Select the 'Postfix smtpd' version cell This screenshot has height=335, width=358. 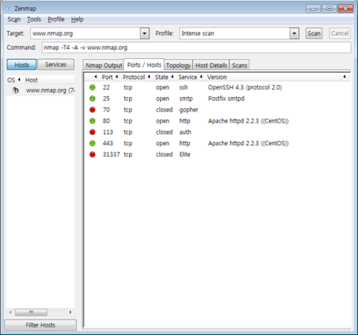(227, 99)
